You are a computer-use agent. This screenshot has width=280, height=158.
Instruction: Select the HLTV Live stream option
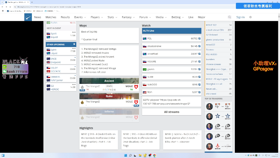pos(171,31)
